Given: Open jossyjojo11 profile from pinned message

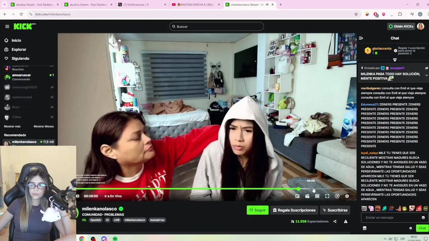Looking at the screenshot, I should click(x=397, y=68).
